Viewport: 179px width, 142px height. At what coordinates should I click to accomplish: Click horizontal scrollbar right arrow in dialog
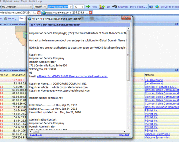point(124,132)
